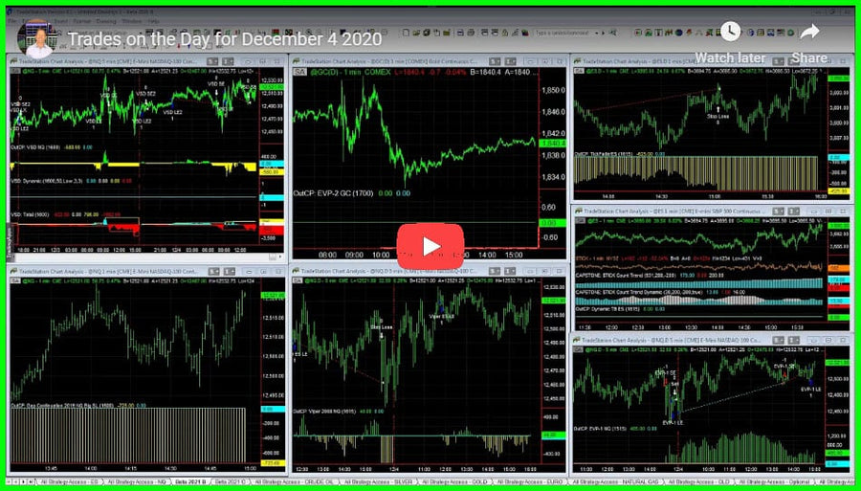This screenshot has height=491, width=861.
Task: Click the 1,850.0 price on Gold chart axis
Action: (x=554, y=90)
